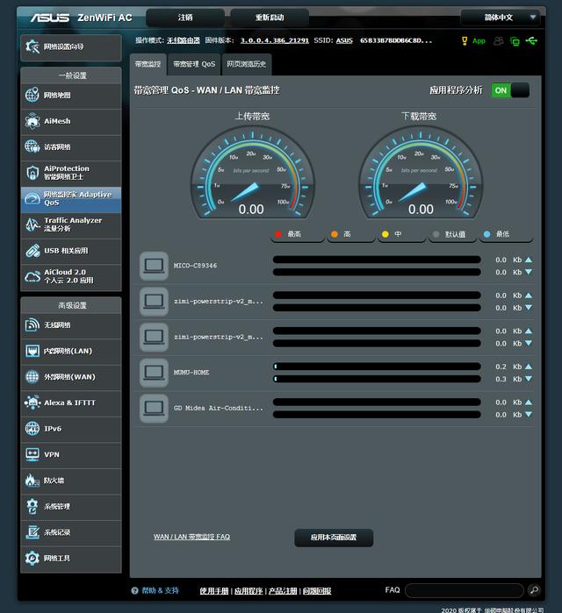The height and width of the screenshot is (613, 562).
Task: Click the 重新启动 reboot button
Action: pyautogui.click(x=270, y=18)
